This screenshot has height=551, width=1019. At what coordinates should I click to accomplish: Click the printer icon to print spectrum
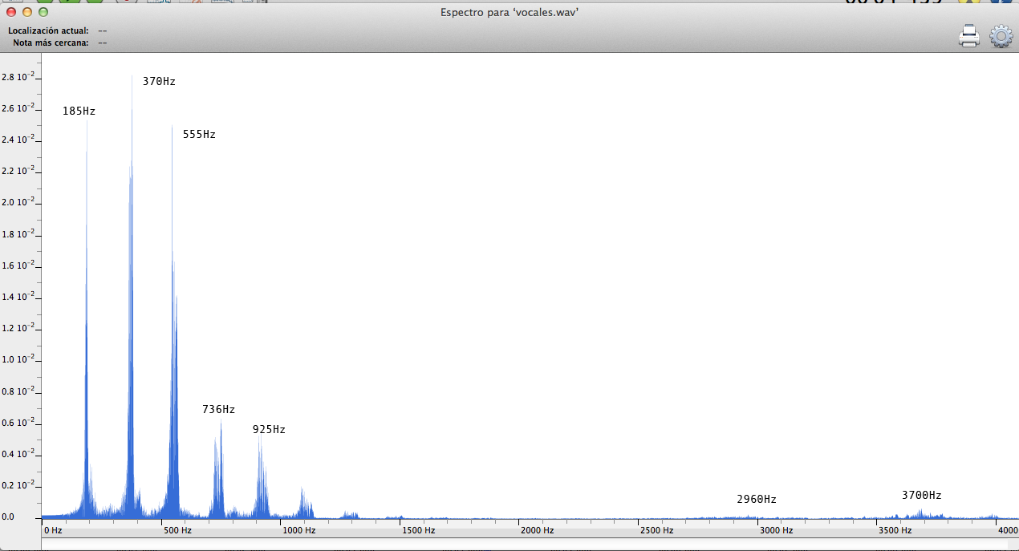(x=969, y=36)
